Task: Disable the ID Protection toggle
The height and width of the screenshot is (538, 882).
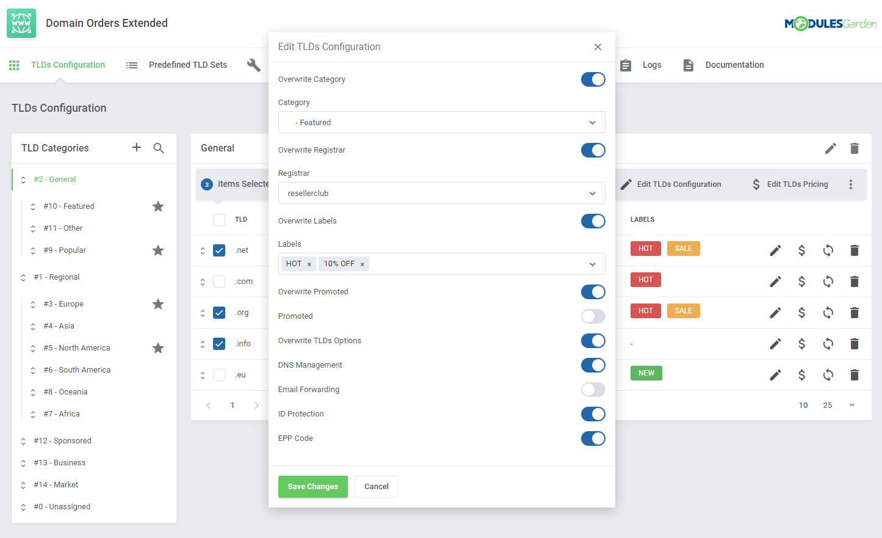Action: tap(593, 414)
